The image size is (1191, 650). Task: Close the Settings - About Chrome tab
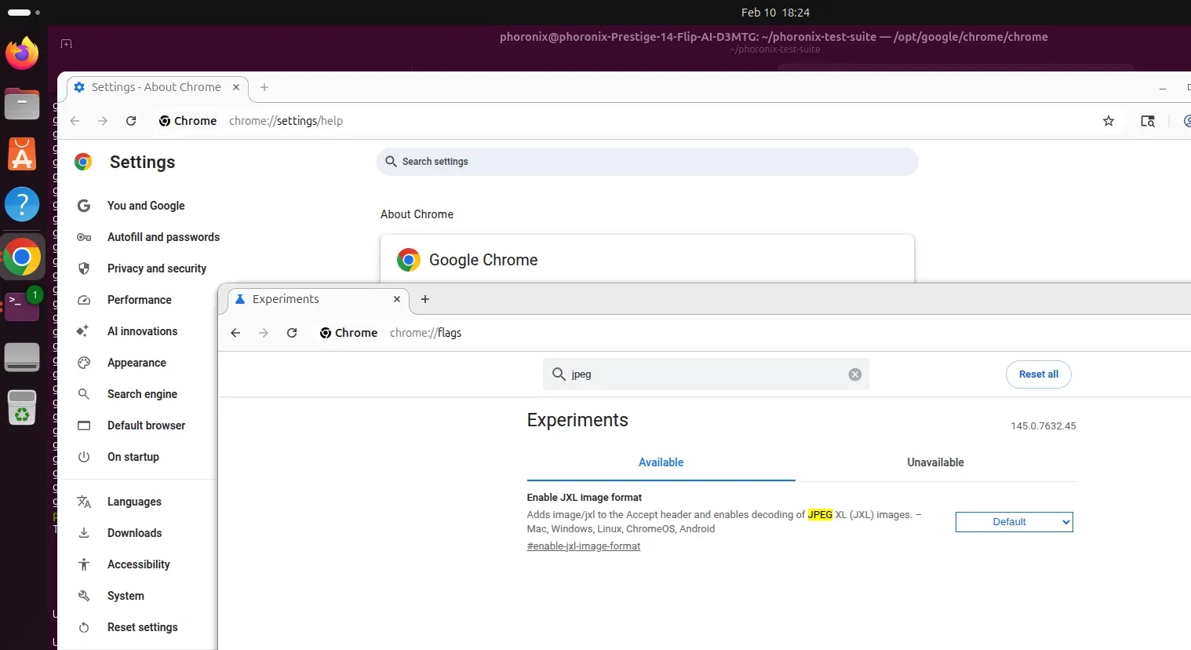coord(236,87)
